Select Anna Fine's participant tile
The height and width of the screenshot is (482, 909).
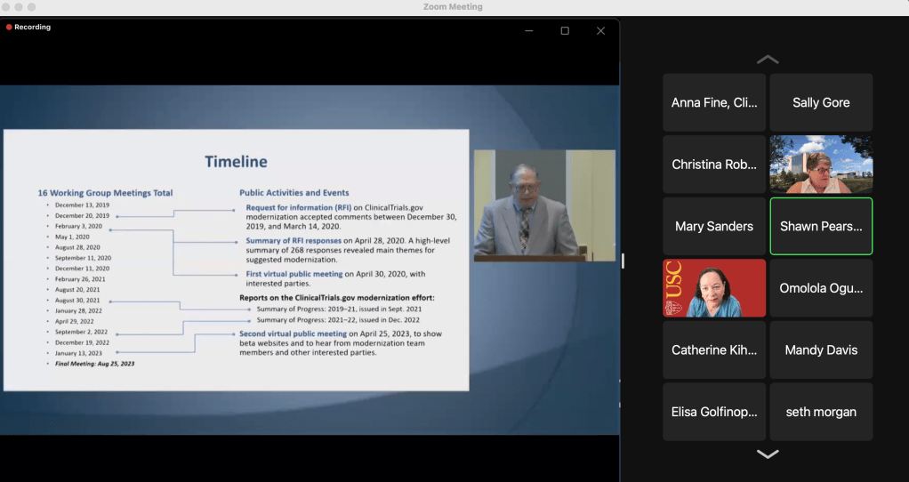point(714,102)
